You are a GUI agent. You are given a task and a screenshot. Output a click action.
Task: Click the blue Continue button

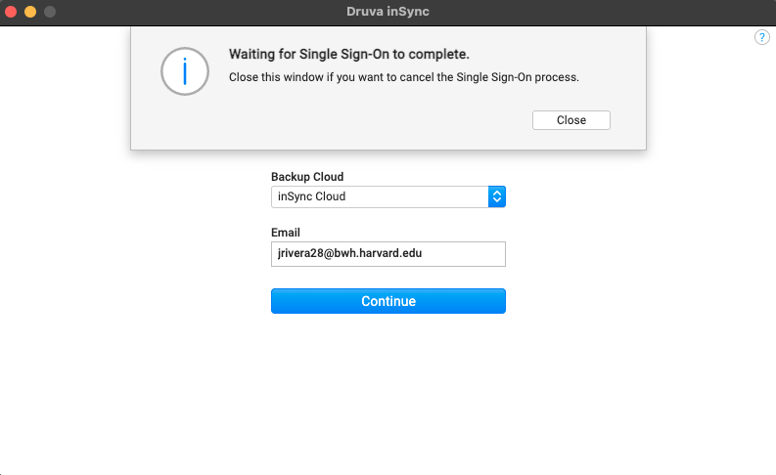click(388, 301)
